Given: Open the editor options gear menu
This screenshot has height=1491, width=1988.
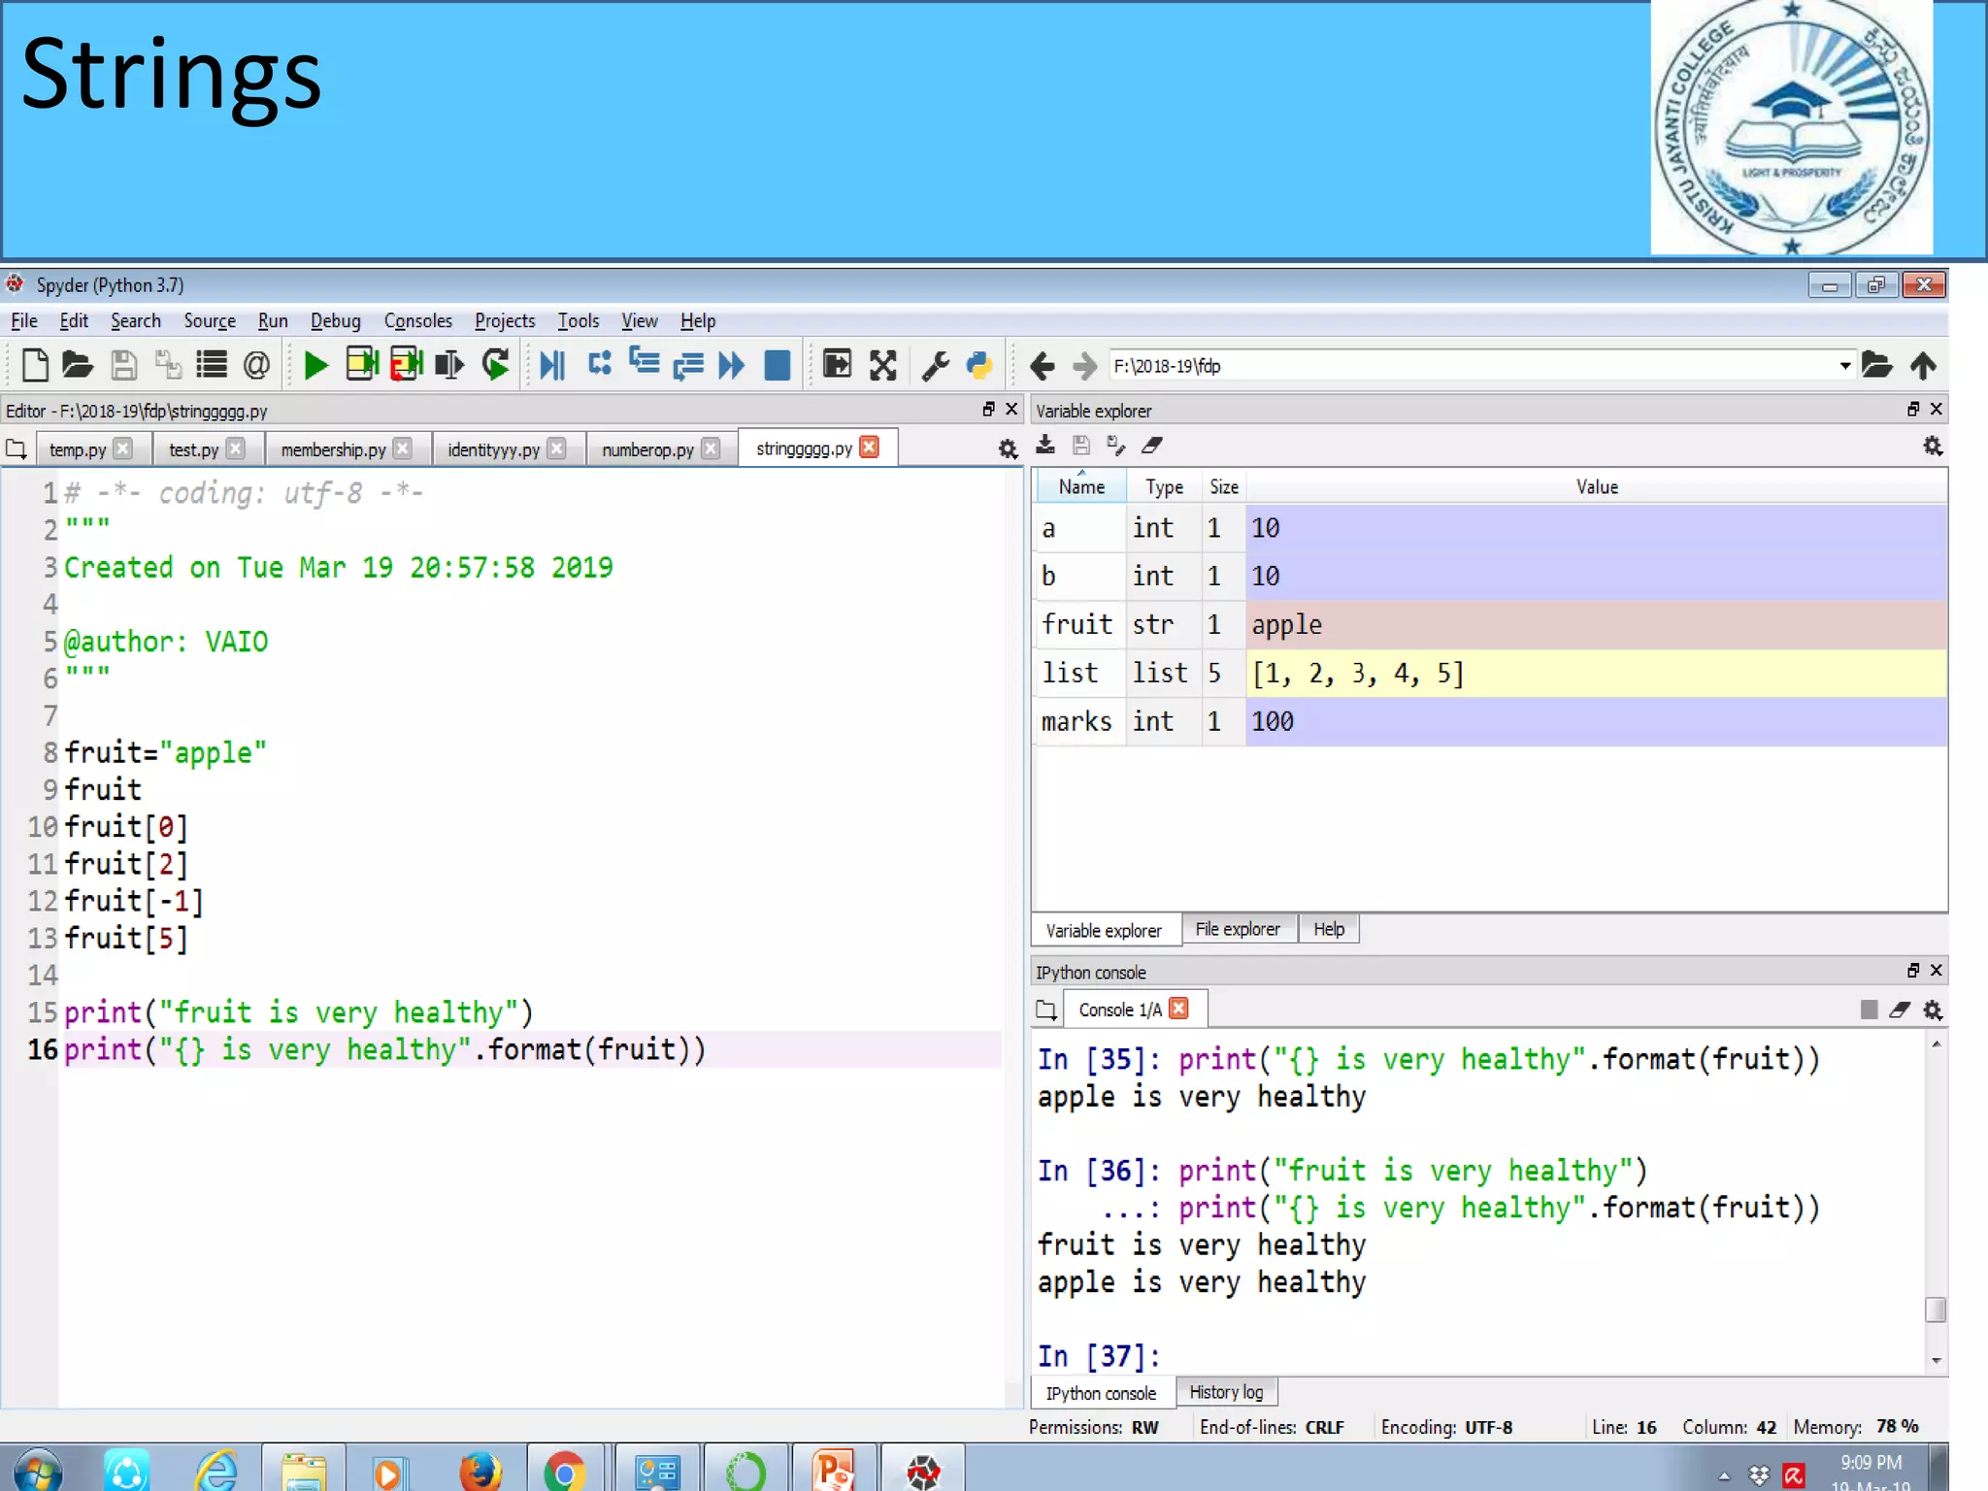Looking at the screenshot, I should point(1008,449).
